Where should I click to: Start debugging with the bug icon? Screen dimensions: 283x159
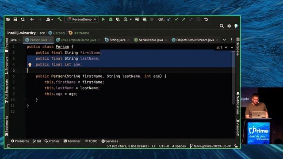coord(111,19)
